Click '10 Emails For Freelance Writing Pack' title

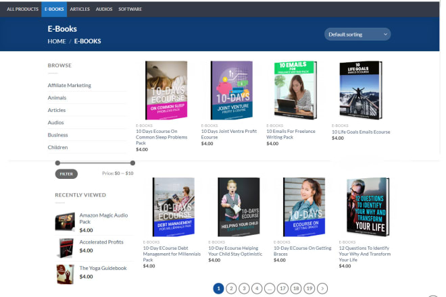pos(291,134)
